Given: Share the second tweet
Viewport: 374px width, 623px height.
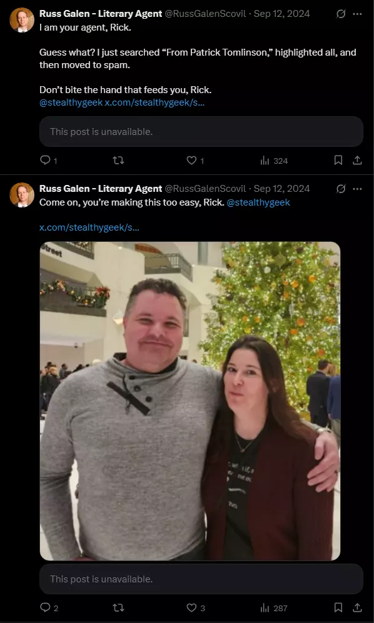Looking at the screenshot, I should pyautogui.click(x=357, y=607).
